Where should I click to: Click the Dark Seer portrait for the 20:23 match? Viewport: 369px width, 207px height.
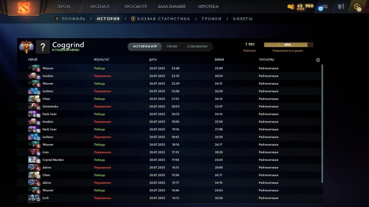pos(34,114)
